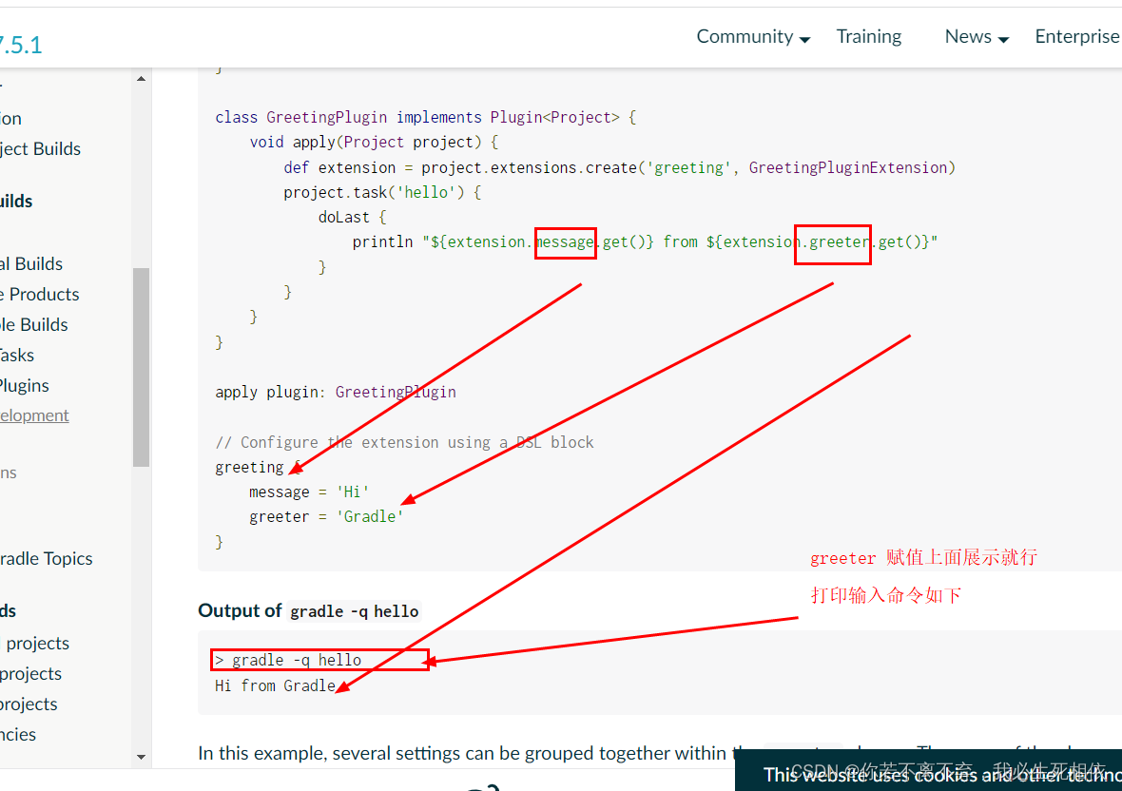Click the '// Configure the extension' comment line

(x=404, y=442)
